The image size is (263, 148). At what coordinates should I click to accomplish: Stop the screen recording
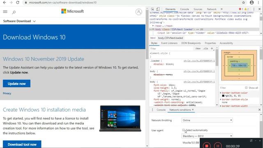[207, 146]
